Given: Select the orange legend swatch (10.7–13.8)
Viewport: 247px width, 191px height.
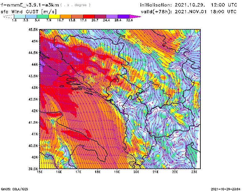Looking at the screenshot, I should pyautogui.click(x=66, y=16).
